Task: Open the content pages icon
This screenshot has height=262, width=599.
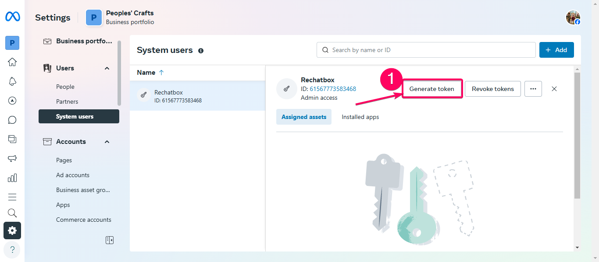Action: [x=12, y=139]
